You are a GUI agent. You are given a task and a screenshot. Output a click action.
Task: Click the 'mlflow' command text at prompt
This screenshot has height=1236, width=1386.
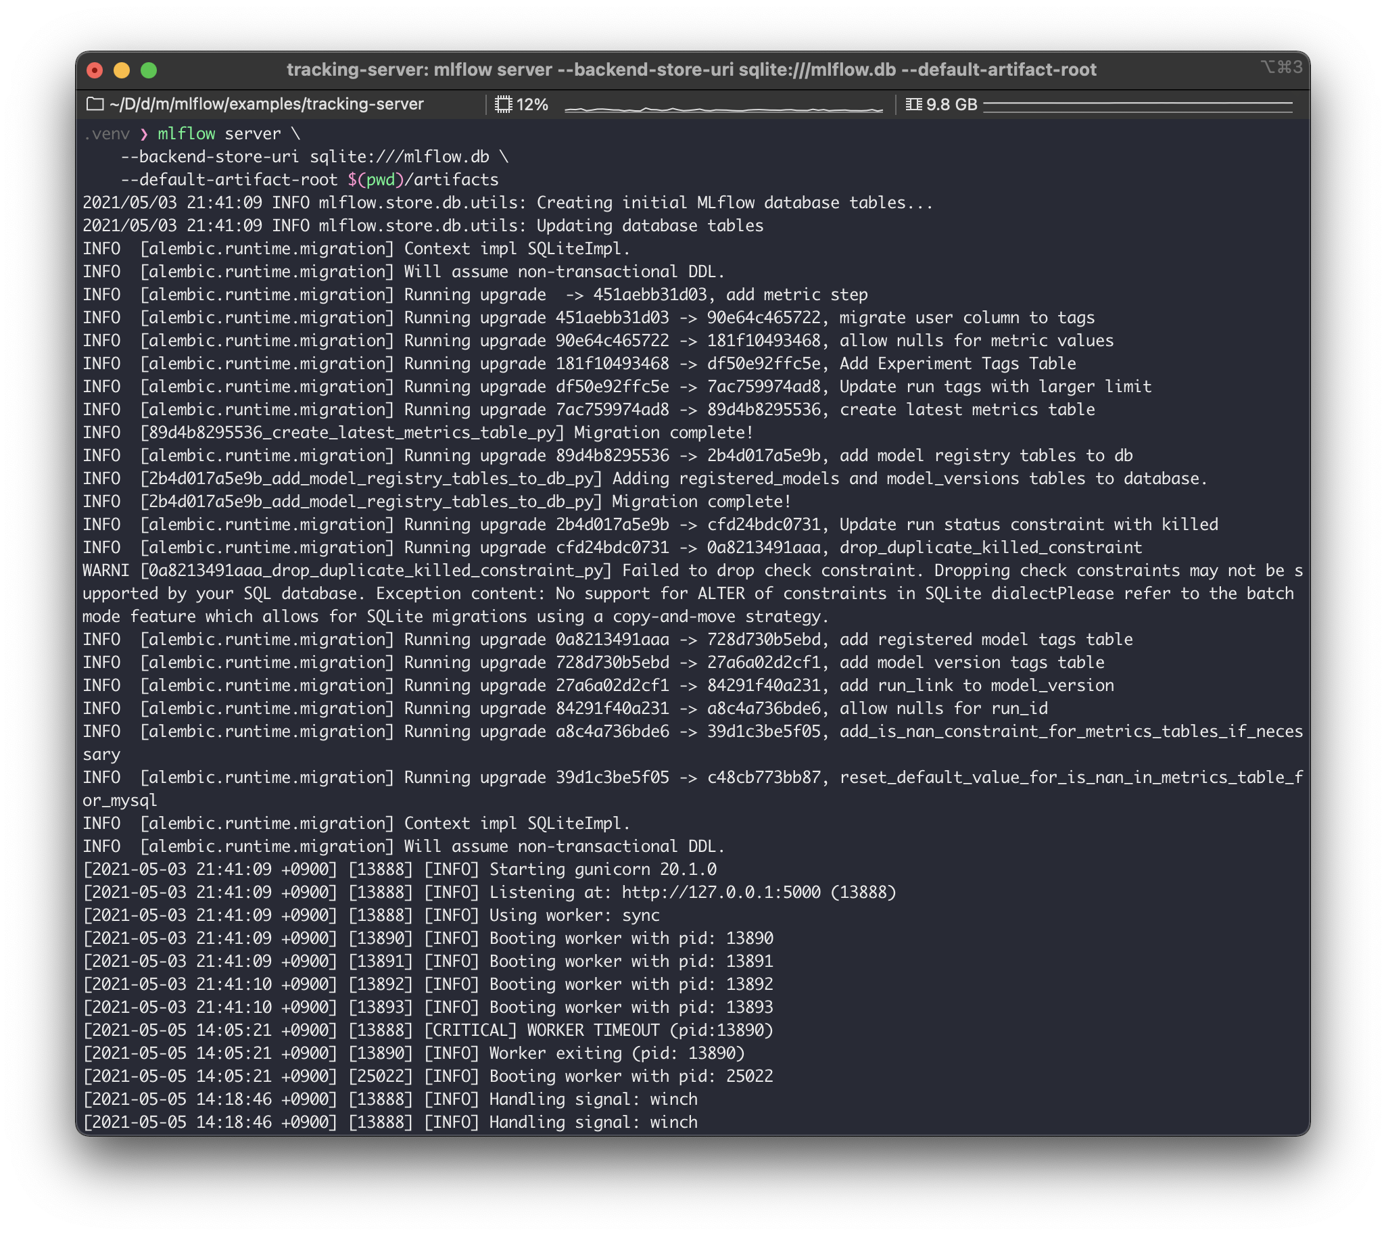[x=186, y=135]
